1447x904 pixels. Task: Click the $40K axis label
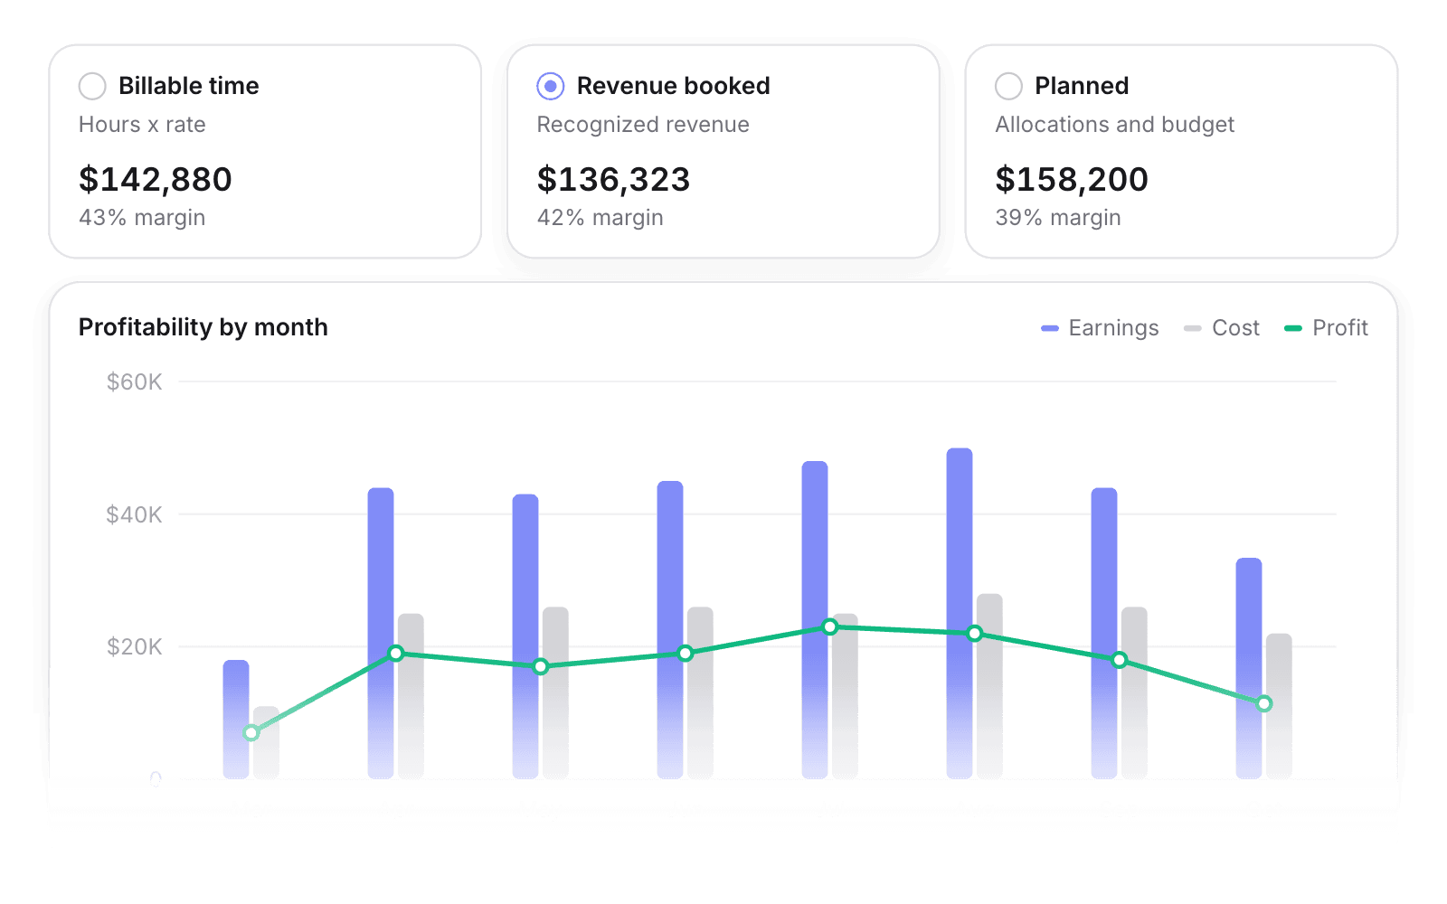point(135,515)
